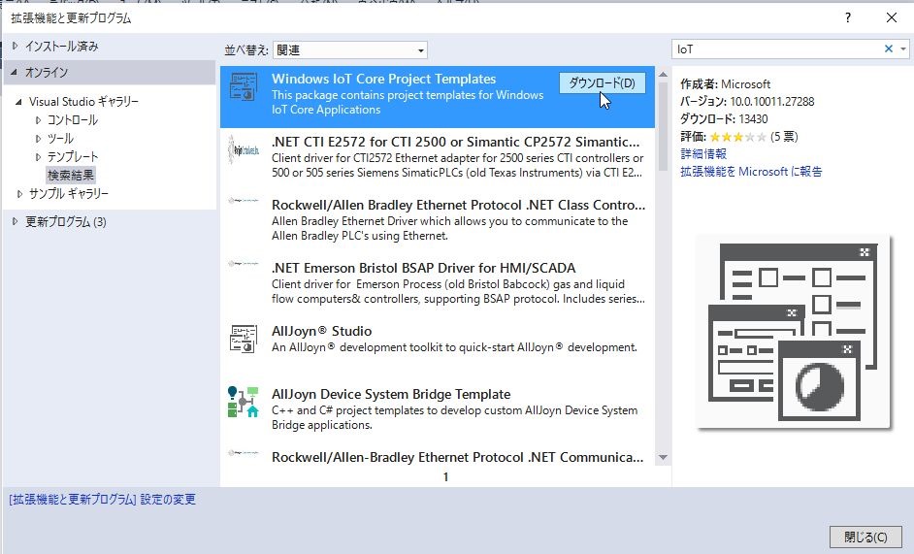Select Controls under Visual Studio Gallery
This screenshot has height=554, width=914.
point(73,120)
